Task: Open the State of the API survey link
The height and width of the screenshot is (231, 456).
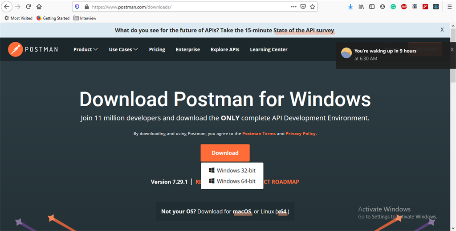Action: point(304,30)
